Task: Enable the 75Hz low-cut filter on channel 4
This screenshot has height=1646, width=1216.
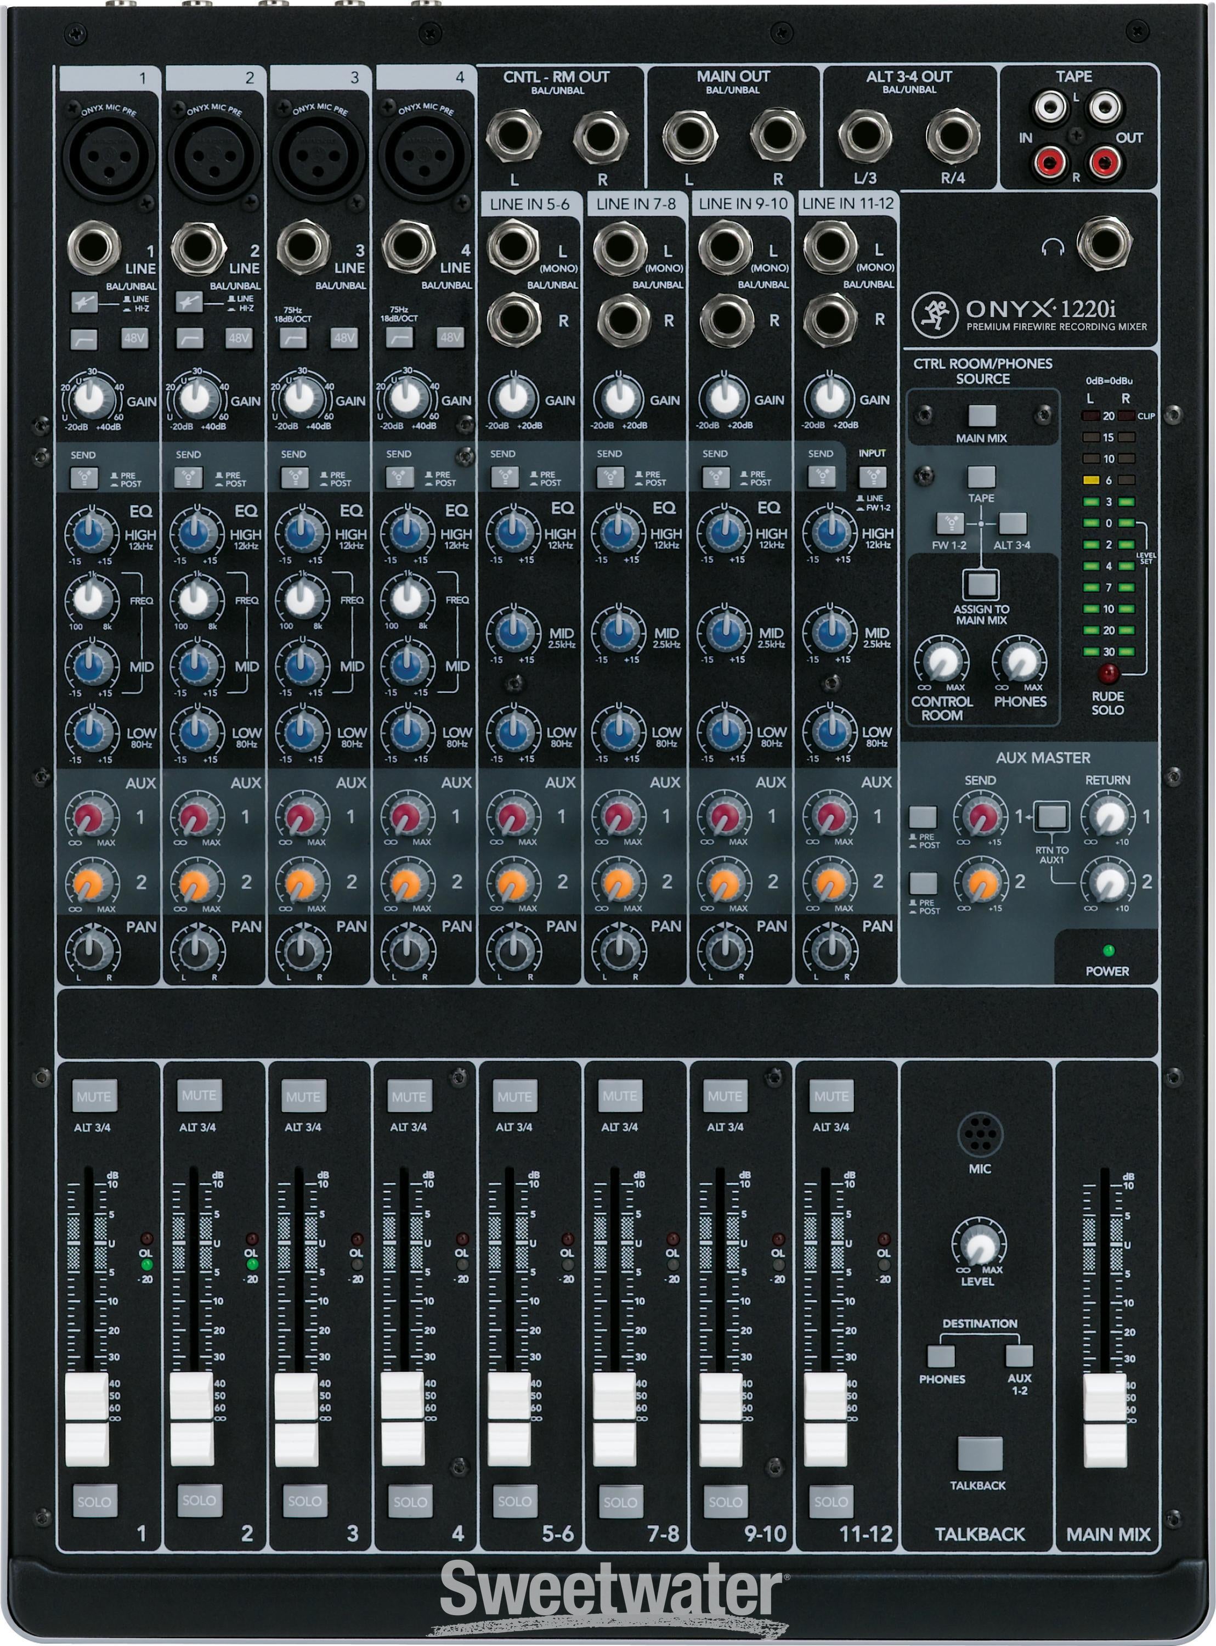Action: tap(400, 338)
